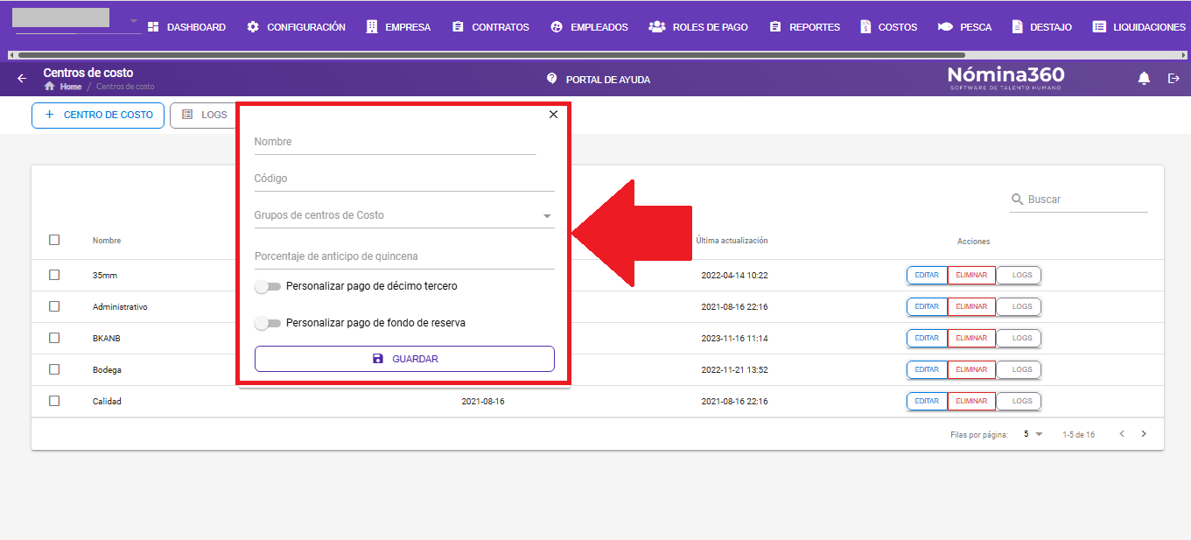Check the select-all checkbox in table header
The height and width of the screenshot is (540, 1191).
[54, 240]
